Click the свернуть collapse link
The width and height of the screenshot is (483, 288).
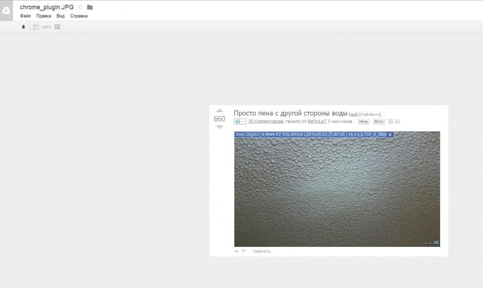[262, 251]
